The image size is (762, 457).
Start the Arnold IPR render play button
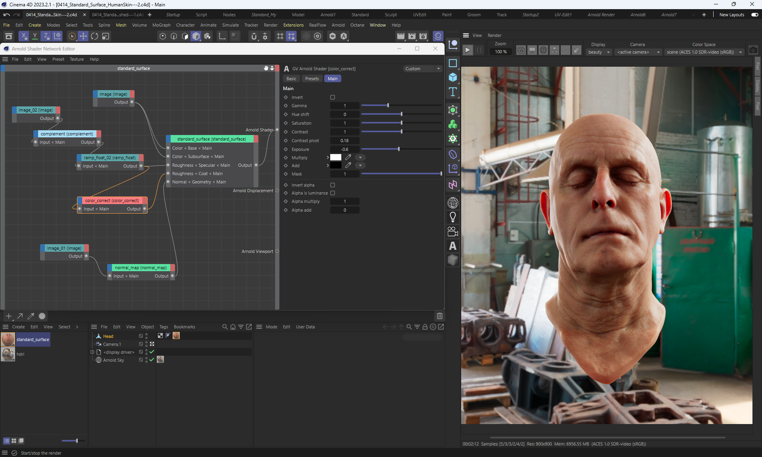(468, 50)
